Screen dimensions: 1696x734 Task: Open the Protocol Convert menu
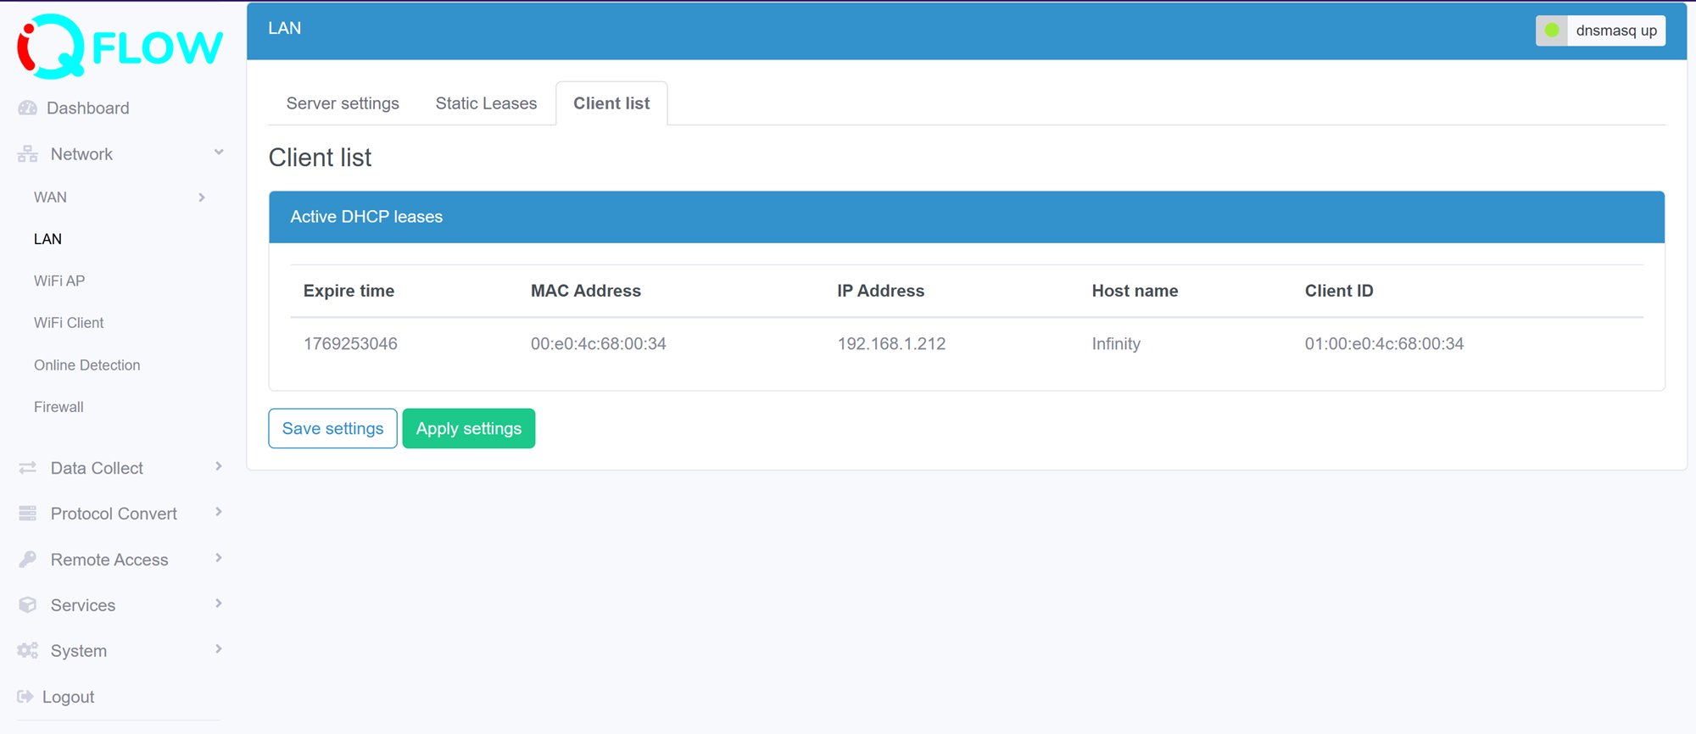(x=114, y=514)
